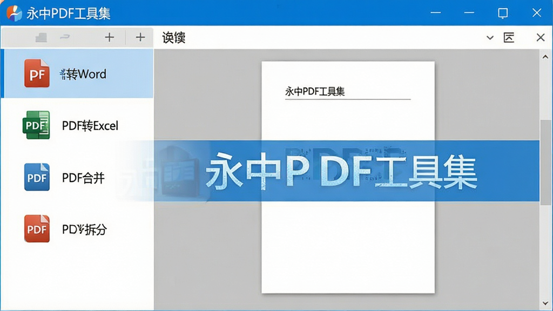
Task: Click the vertical scrollbar thumb
Action: click(x=546, y=162)
